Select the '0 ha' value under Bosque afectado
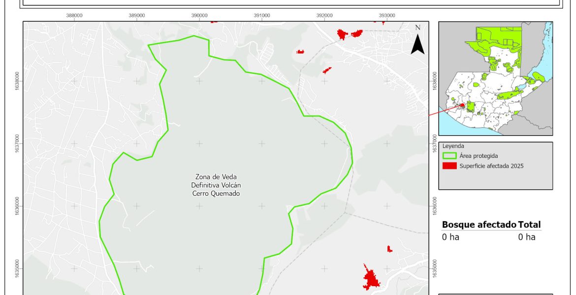Screen dimensions: 576x295 pyautogui.click(x=450, y=237)
